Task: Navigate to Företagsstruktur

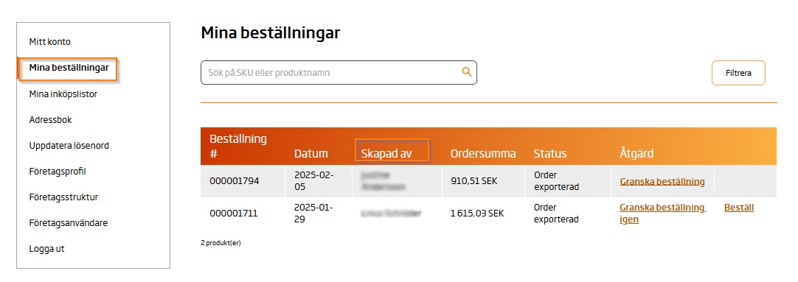Action: click(x=63, y=197)
